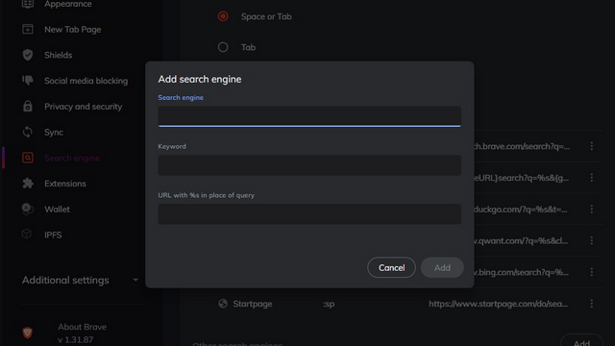Click the Extensions puzzle icon
Image resolution: width=615 pixels, height=346 pixels.
click(28, 184)
